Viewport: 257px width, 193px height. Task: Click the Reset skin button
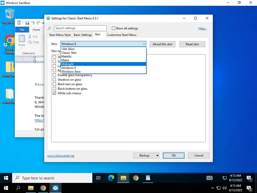click(x=192, y=44)
